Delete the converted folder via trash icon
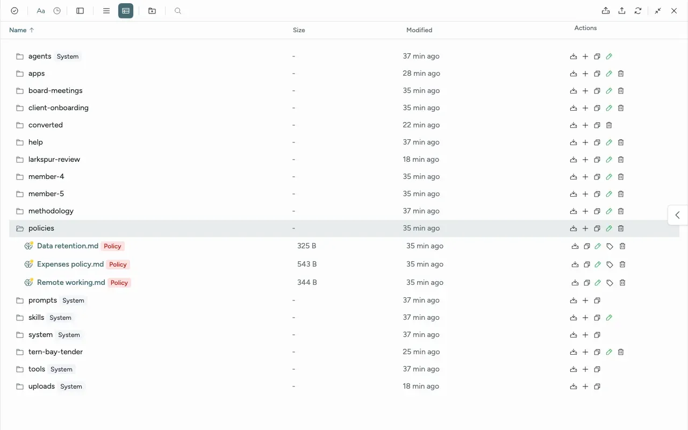 tap(609, 125)
